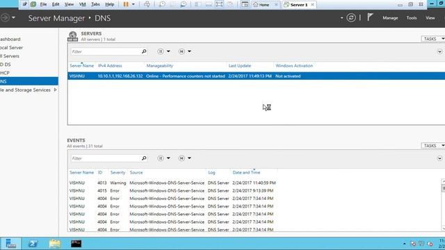The width and height of the screenshot is (445, 250).
Task: Click the pin icon at toolbar left
Action: (x=25, y=4)
